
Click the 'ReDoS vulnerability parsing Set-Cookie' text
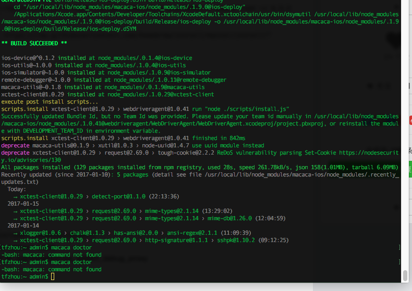coord(276,153)
